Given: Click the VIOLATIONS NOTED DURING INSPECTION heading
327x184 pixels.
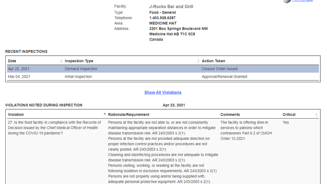Looking at the screenshot, I should pos(44,105).
